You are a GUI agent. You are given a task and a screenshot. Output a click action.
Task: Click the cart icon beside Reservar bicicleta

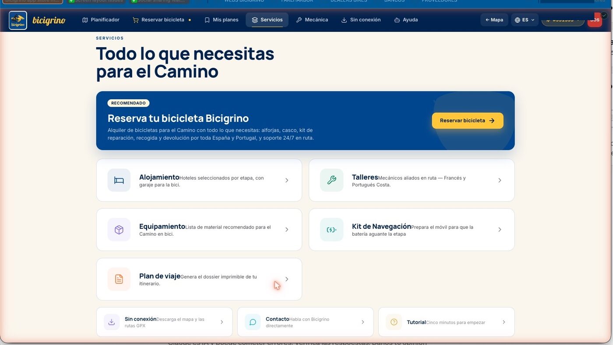click(136, 20)
